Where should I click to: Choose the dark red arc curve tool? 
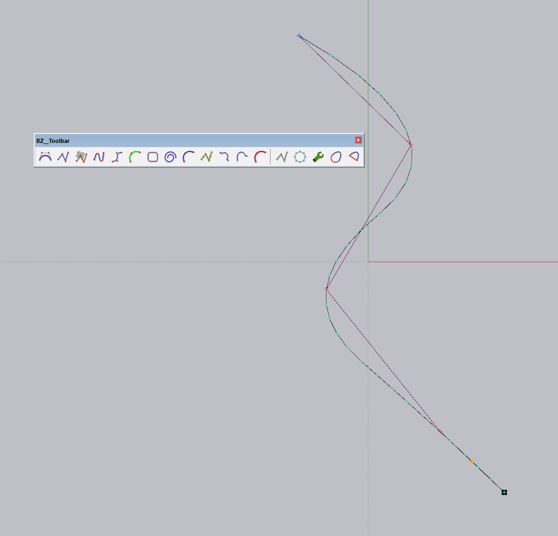(x=260, y=157)
